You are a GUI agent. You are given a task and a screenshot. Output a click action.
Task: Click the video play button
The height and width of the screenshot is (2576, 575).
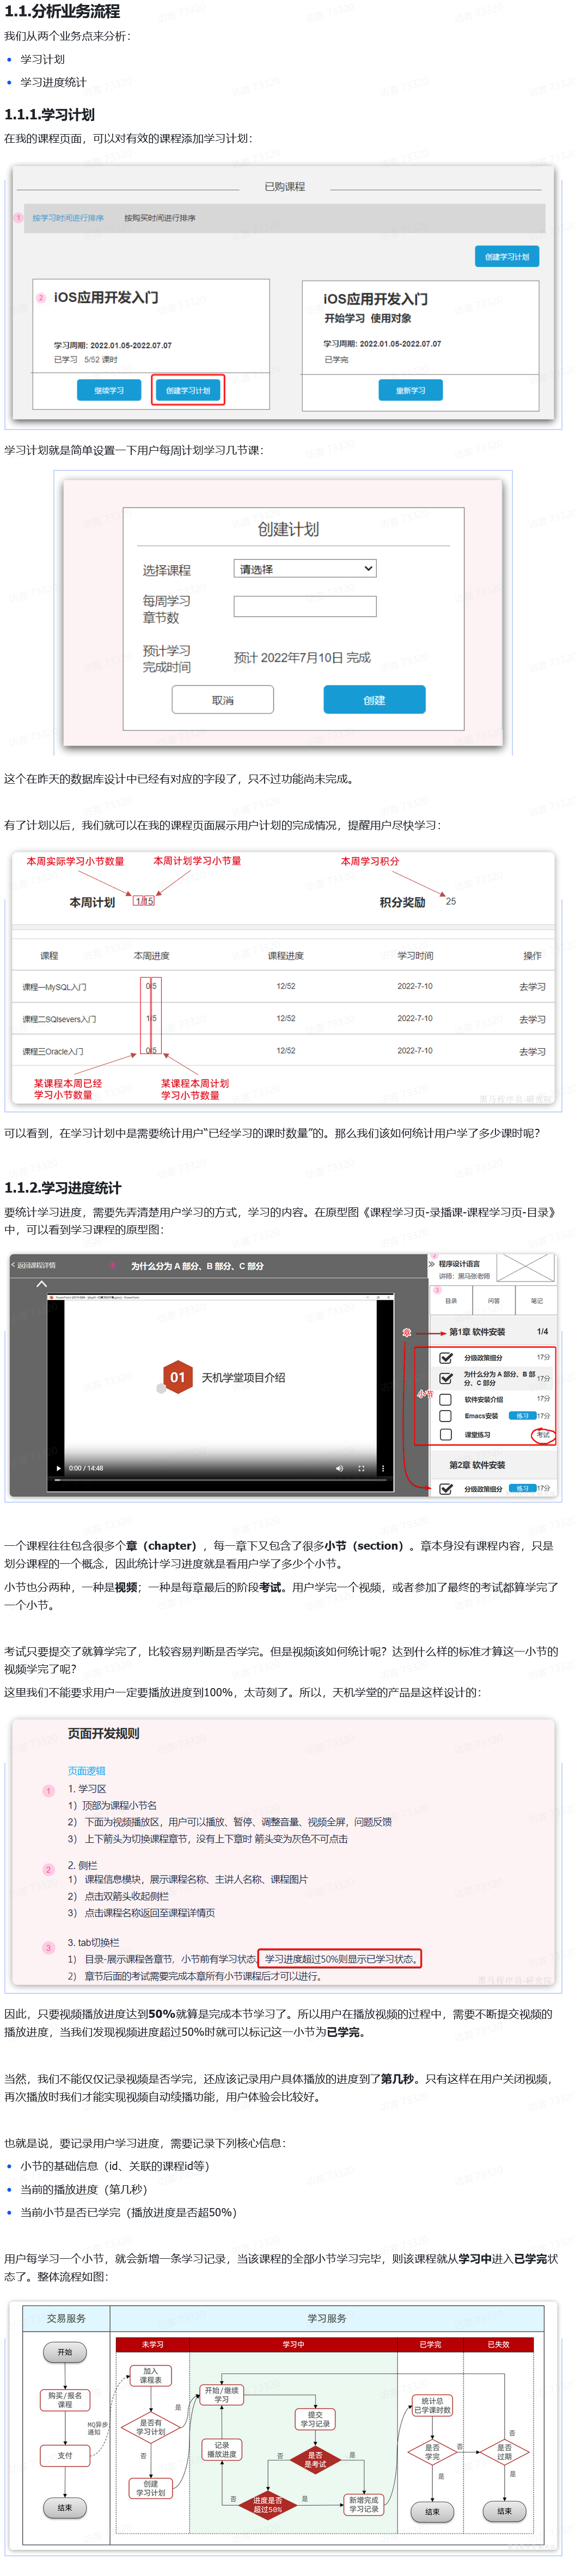[59, 1468]
